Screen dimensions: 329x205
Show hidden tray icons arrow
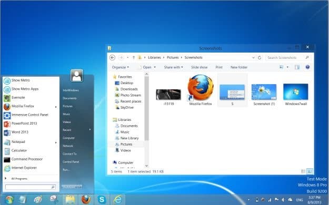click(x=249, y=200)
